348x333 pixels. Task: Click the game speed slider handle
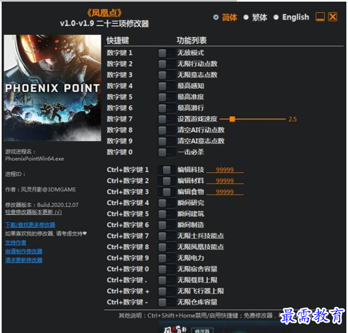(x=233, y=119)
